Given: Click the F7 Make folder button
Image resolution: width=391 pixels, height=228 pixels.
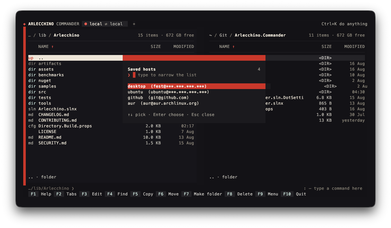Looking at the screenshot, I should 202,194.
